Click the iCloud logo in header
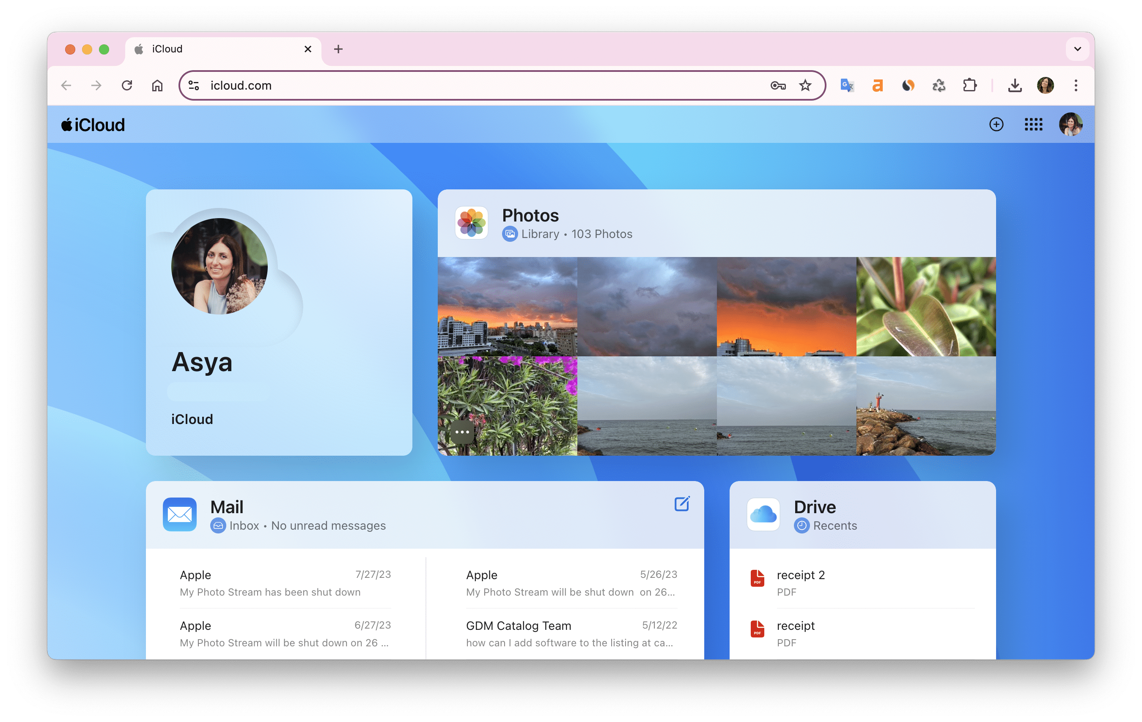Viewport: 1142px width, 722px height. [x=93, y=125]
